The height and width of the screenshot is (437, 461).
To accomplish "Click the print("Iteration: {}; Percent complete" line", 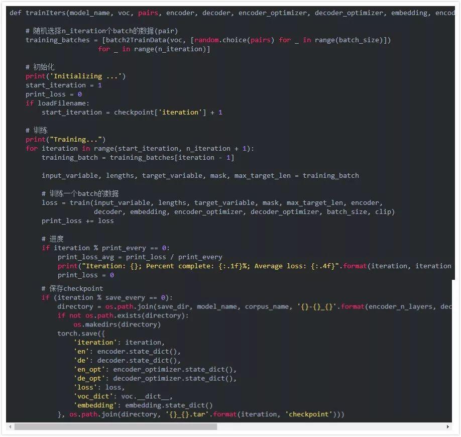I will [255, 266].
